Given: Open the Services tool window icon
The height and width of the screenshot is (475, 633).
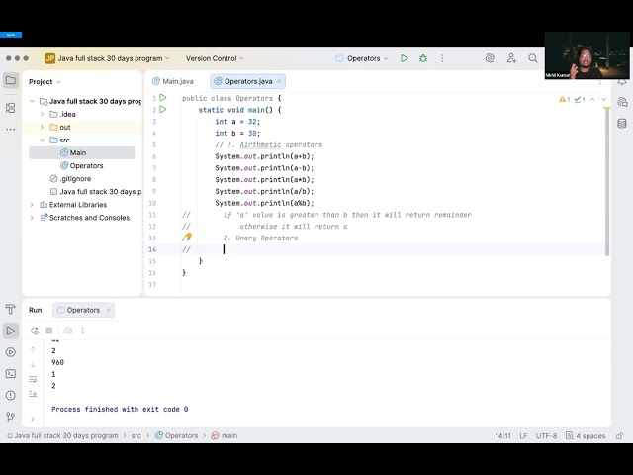Looking at the screenshot, I should (11, 352).
